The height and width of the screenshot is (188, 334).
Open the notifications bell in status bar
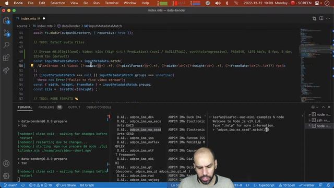[328, 185]
